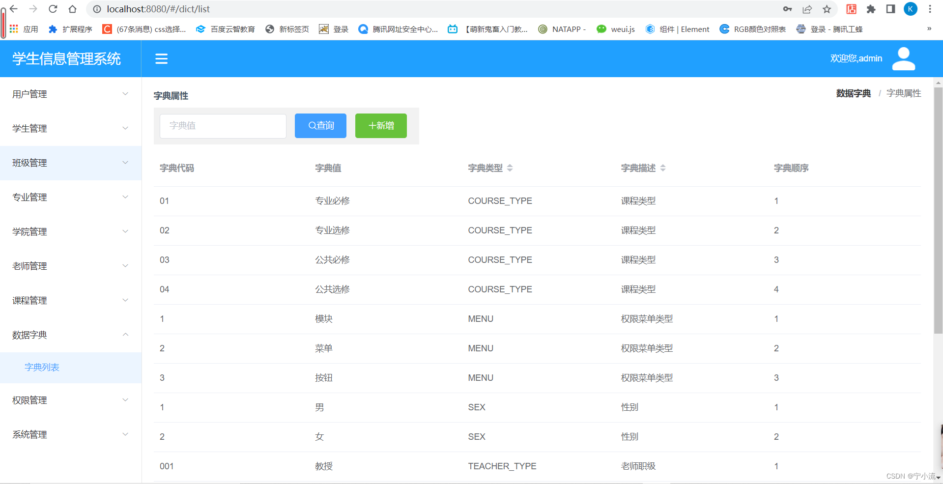Click the 字典属性 breadcrumb item
The width and height of the screenshot is (943, 484).
[x=904, y=93]
